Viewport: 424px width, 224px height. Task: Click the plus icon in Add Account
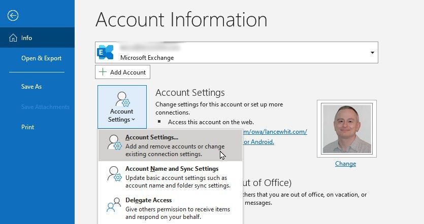click(x=103, y=72)
